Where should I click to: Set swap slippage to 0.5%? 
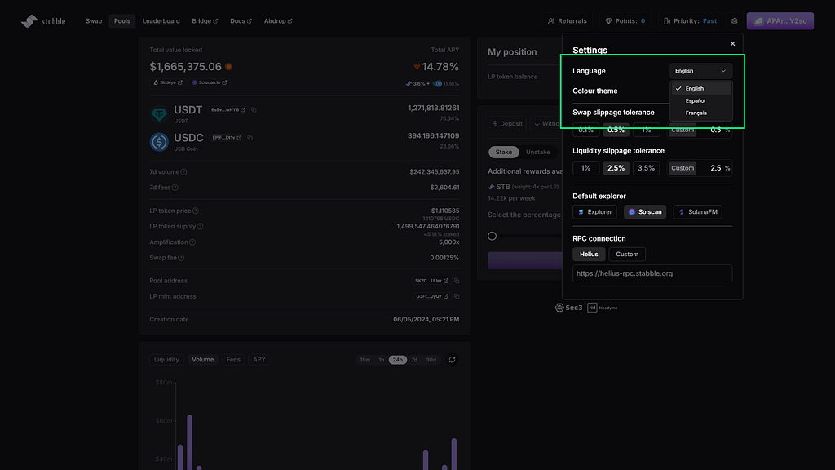(x=616, y=130)
